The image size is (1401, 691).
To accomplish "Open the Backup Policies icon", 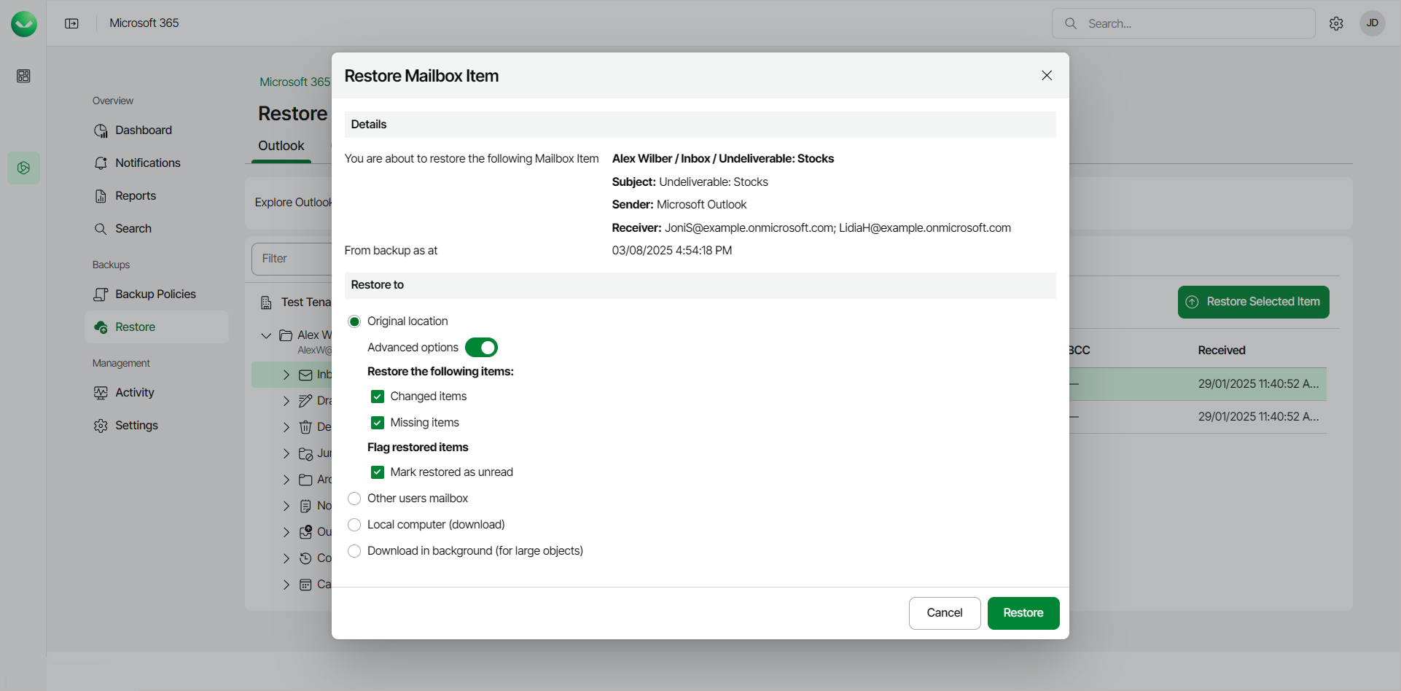I will tap(101, 294).
